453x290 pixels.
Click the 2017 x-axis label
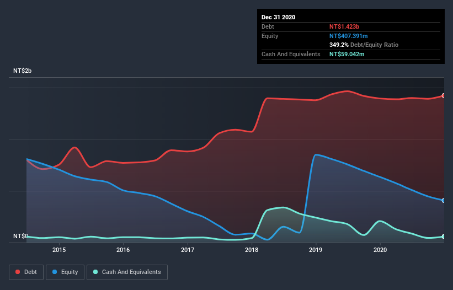(188, 250)
